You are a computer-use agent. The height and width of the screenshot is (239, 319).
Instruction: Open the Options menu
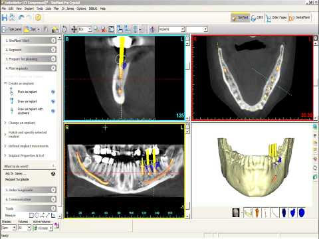(81, 9)
